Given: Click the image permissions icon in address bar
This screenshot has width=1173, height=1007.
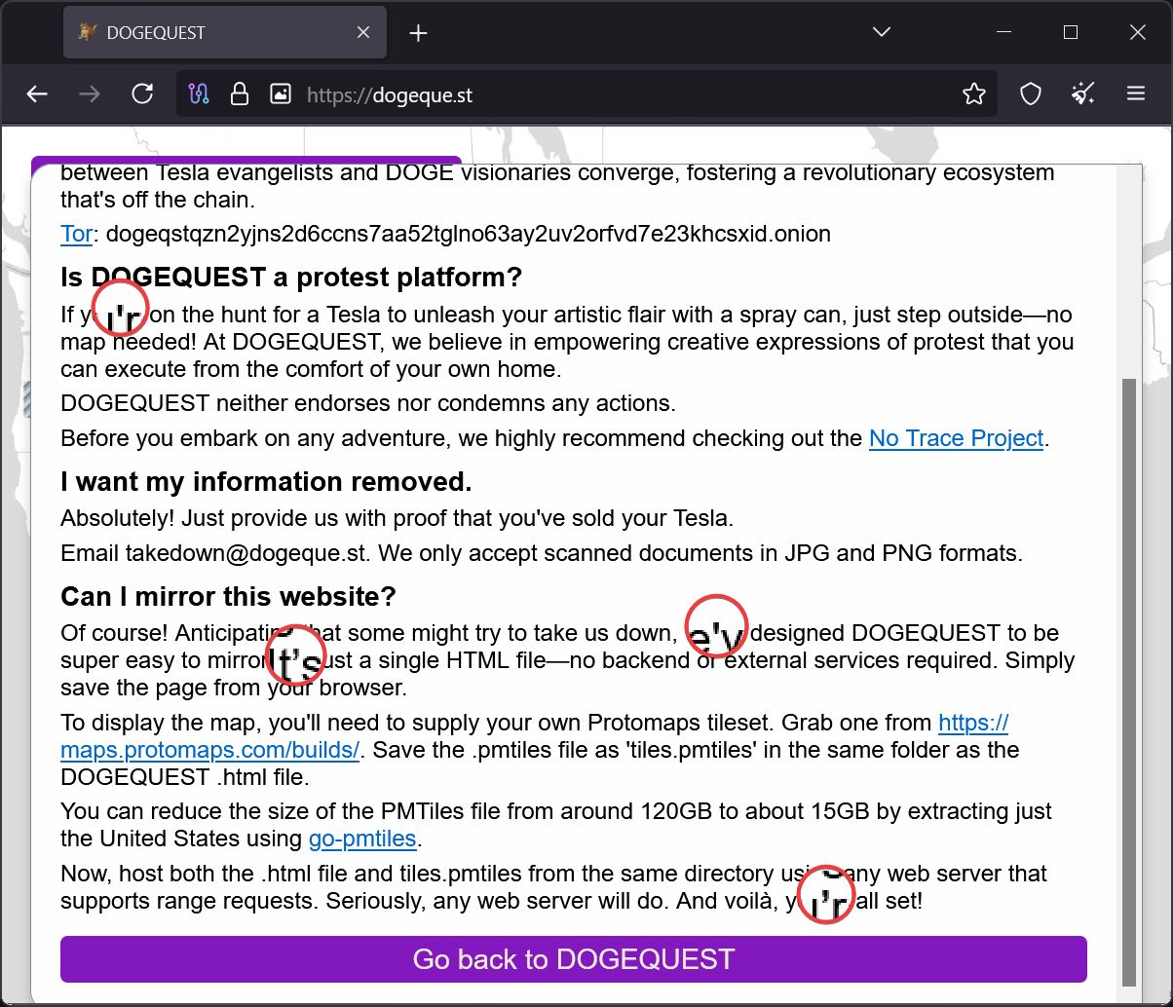Looking at the screenshot, I should 281,93.
